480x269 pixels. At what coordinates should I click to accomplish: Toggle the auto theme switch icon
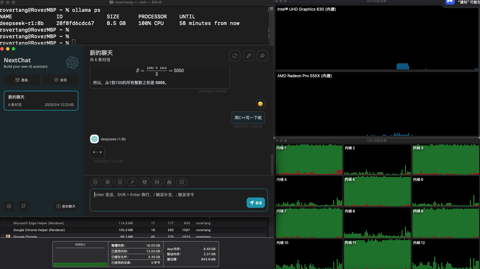coord(120,182)
